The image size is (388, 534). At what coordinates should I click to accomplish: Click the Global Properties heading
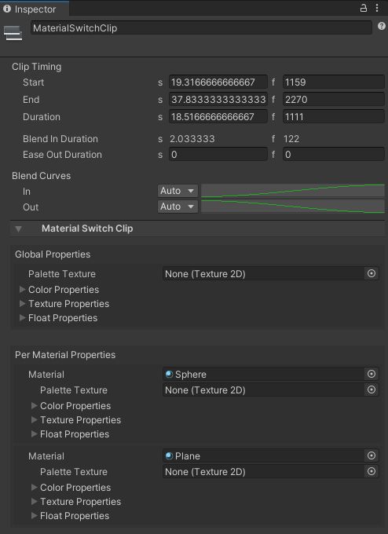click(x=53, y=254)
